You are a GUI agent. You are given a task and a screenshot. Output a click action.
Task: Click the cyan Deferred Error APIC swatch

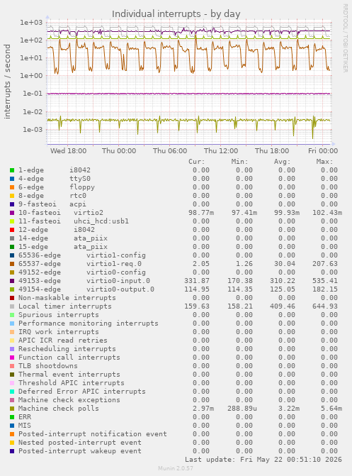12,392
